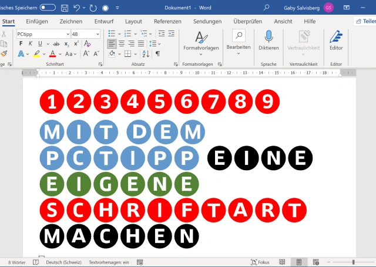Toggle subscript formatting

67,44
